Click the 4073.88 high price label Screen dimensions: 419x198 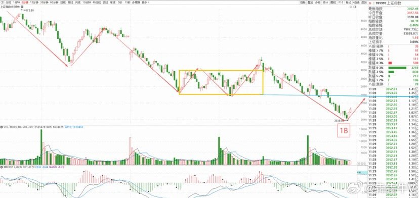29,11
